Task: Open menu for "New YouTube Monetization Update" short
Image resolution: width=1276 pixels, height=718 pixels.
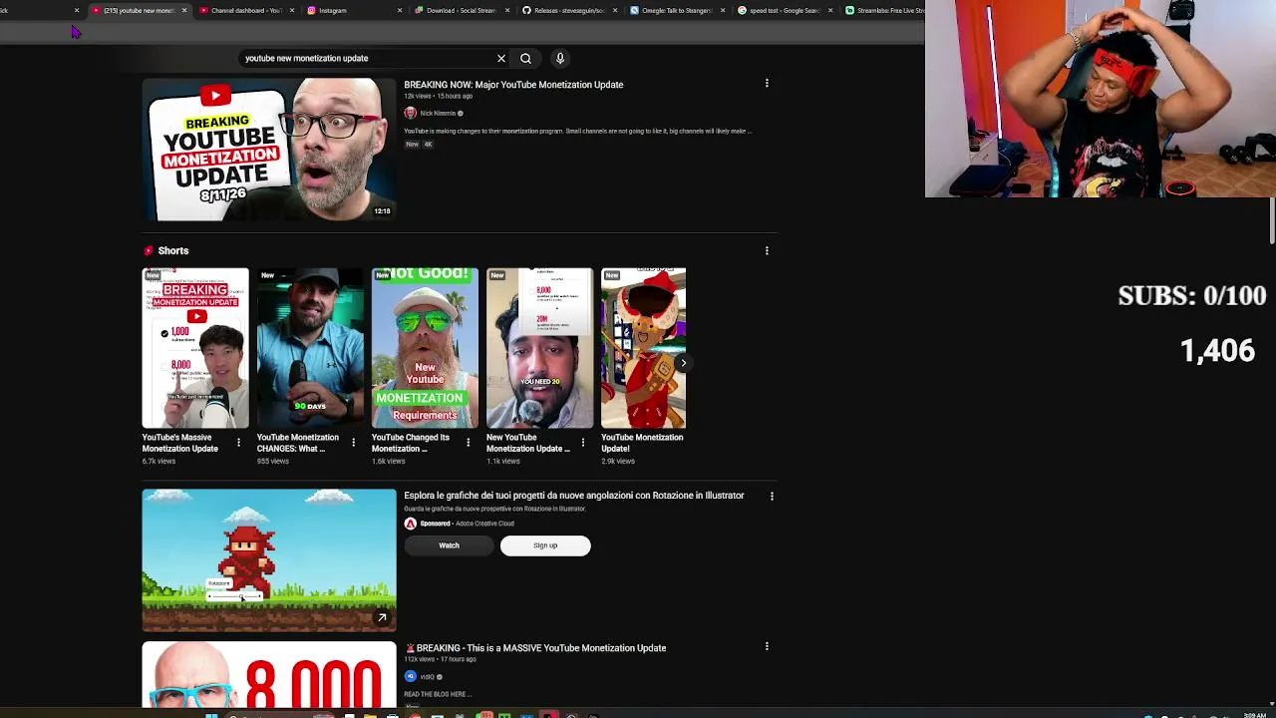Action: [582, 442]
